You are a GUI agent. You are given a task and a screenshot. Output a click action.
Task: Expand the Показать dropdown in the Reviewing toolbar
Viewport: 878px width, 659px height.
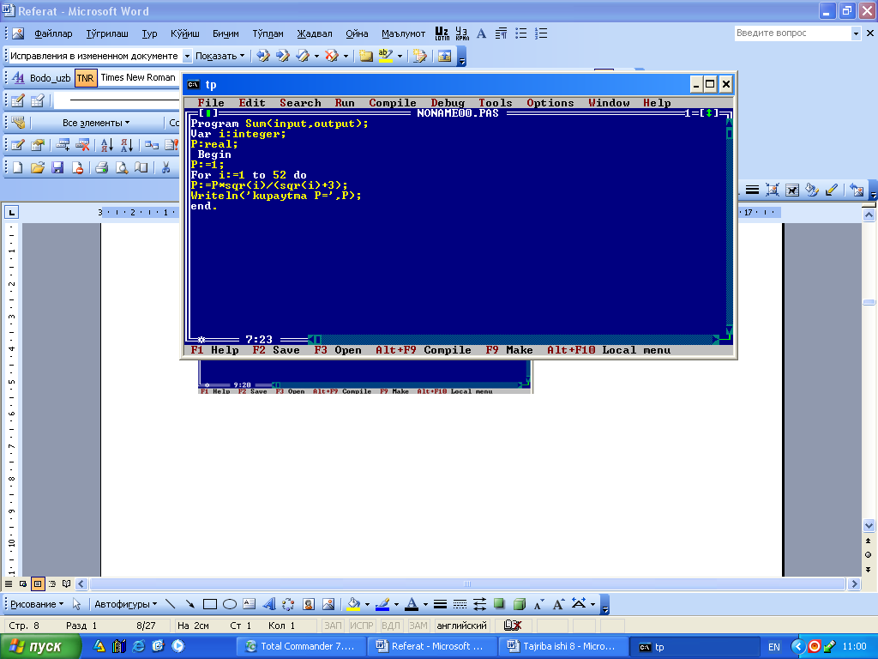click(219, 56)
